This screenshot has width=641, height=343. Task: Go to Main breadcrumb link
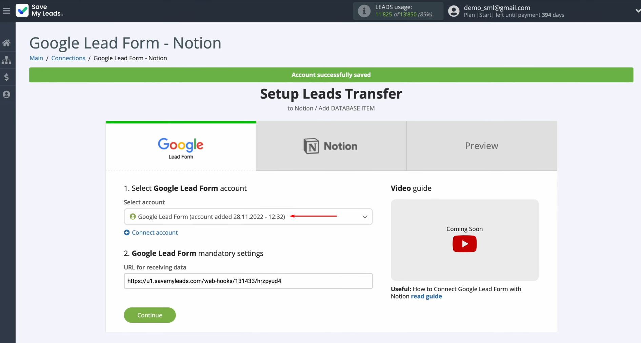(36, 58)
